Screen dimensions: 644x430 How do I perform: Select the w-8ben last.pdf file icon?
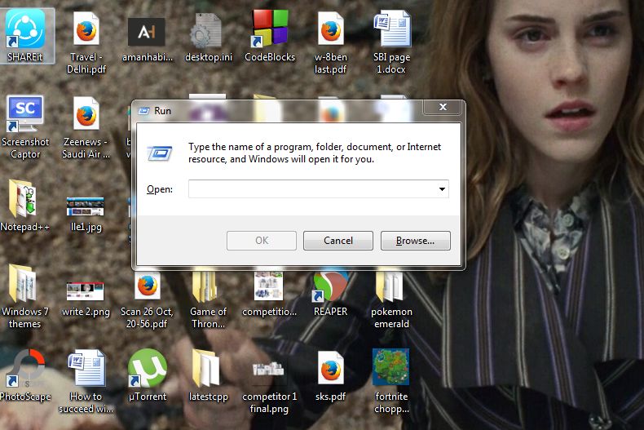(x=331, y=43)
